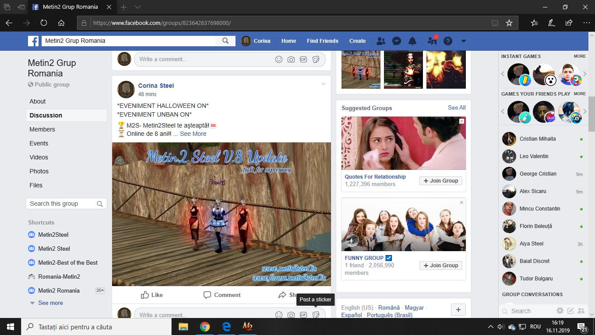Expand the post text with See More
Image resolution: width=595 pixels, height=335 pixels.
[193, 134]
